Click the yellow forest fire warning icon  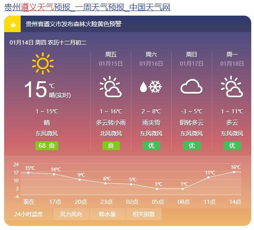tap(13, 24)
